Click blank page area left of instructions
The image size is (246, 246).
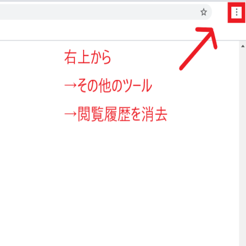(x=31, y=86)
